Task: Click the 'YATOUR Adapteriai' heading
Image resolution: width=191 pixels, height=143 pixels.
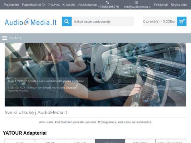Action: [x=25, y=133]
